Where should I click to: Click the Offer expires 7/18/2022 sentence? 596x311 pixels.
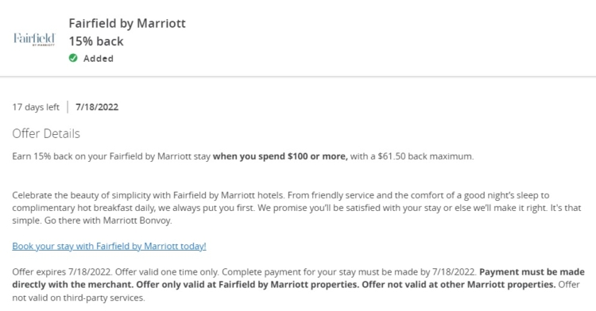coord(62,272)
